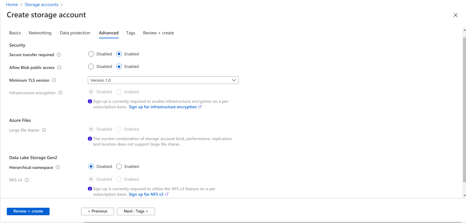The width and height of the screenshot is (466, 223).
Task: Click the Next : Tags button
Action: (x=136, y=211)
